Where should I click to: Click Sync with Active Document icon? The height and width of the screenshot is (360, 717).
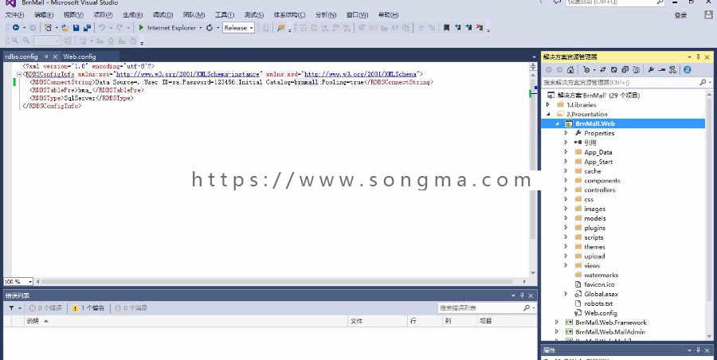pyautogui.click(x=603, y=70)
